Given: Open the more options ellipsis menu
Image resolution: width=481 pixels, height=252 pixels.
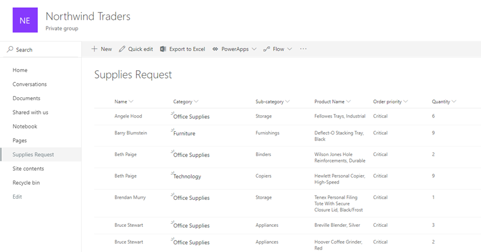Looking at the screenshot, I should click(x=303, y=49).
